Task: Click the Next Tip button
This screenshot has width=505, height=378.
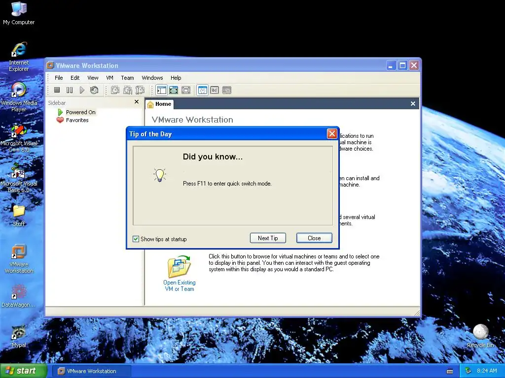Action: click(x=268, y=238)
